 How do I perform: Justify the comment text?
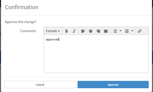pyautogui.click(x=106, y=31)
